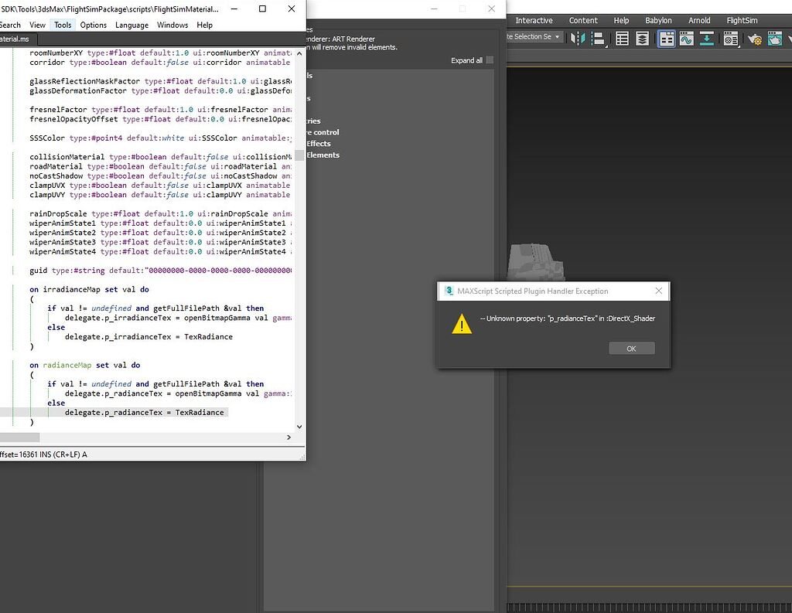Toggle the Layer Explorer icon

point(642,39)
